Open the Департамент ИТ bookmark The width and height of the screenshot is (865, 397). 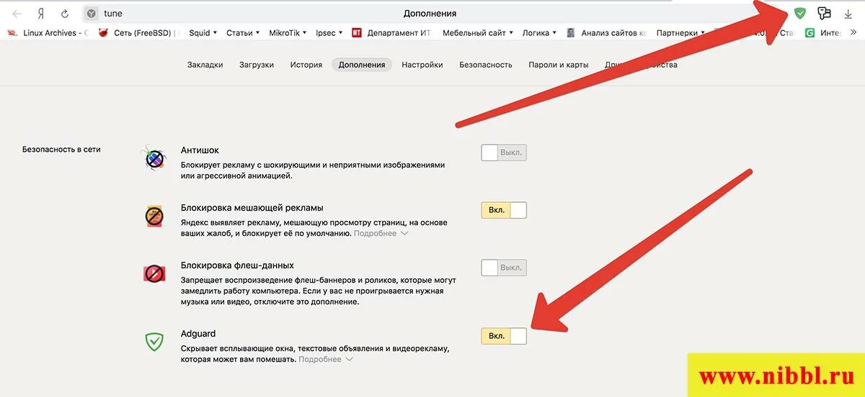(391, 33)
